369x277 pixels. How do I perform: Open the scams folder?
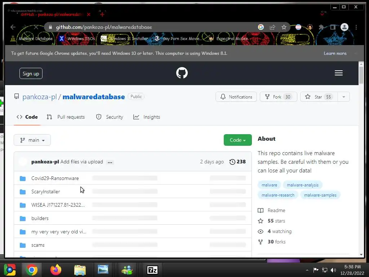click(x=38, y=245)
